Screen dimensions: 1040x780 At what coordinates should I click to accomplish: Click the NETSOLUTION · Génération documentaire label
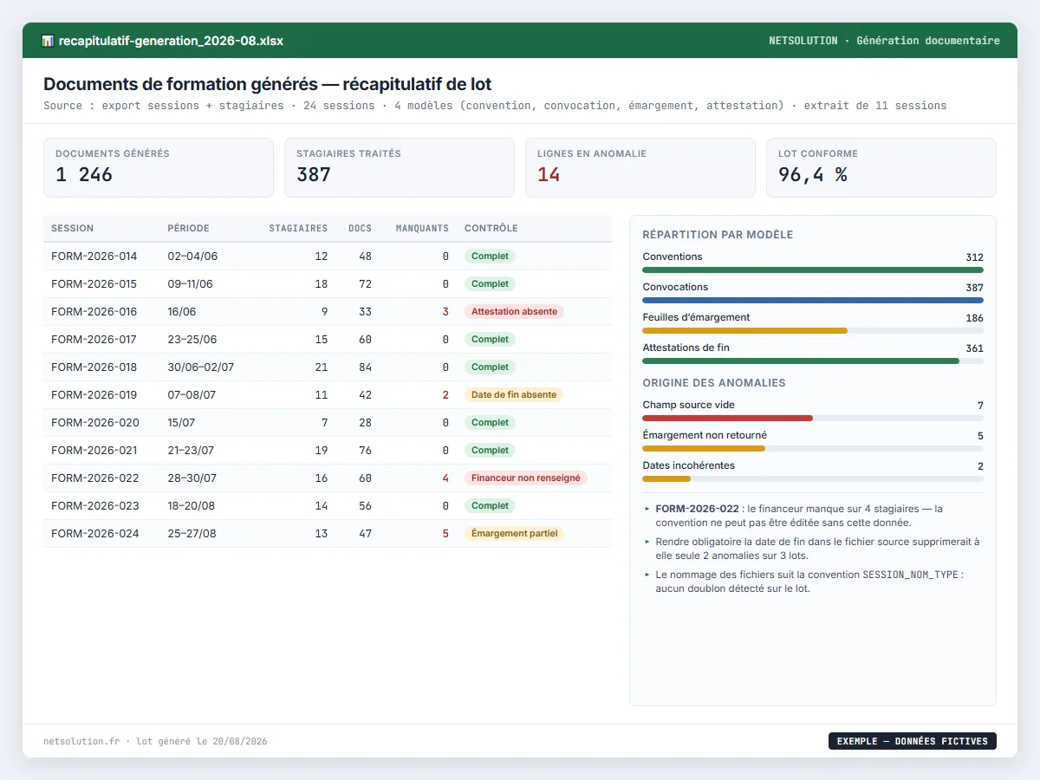pyautogui.click(x=884, y=41)
